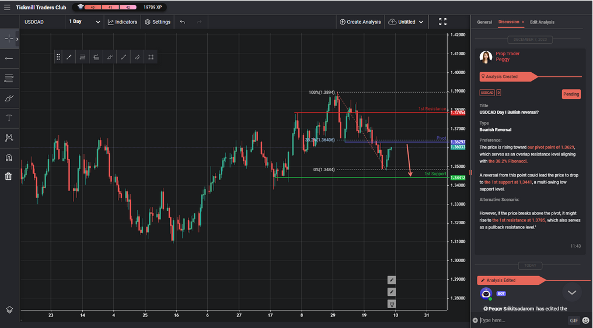Close the Discussion tab

(x=523, y=22)
